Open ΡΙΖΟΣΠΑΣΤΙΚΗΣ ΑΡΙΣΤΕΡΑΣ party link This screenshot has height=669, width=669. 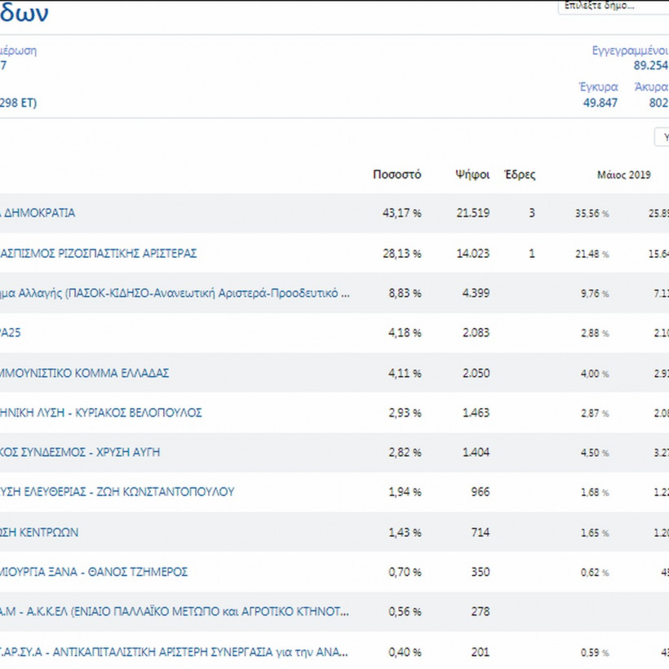[98, 254]
